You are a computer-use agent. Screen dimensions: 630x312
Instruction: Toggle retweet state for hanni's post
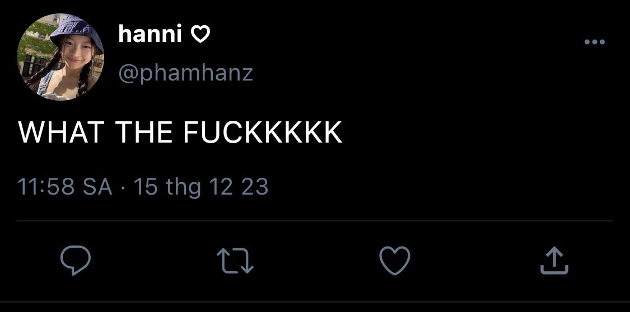[x=235, y=261]
